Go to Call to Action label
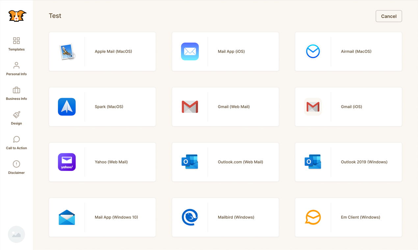This screenshot has height=250, width=418. click(x=16, y=148)
